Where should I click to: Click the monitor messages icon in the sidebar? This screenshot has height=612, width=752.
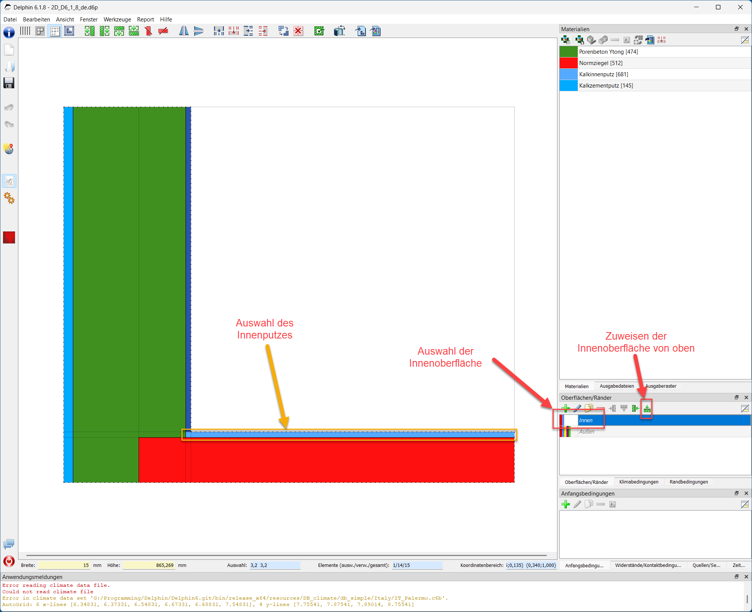9,544
